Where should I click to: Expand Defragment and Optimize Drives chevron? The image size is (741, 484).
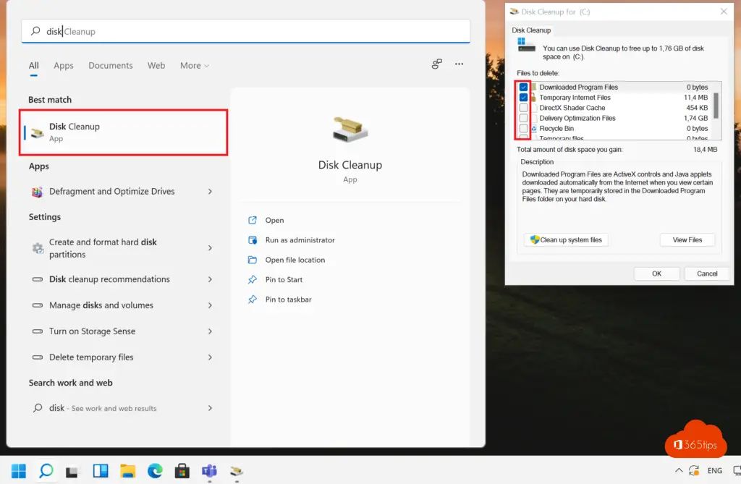[x=210, y=192]
